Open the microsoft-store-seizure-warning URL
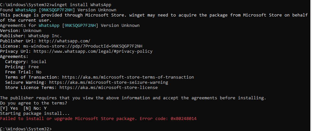 [108, 82]
